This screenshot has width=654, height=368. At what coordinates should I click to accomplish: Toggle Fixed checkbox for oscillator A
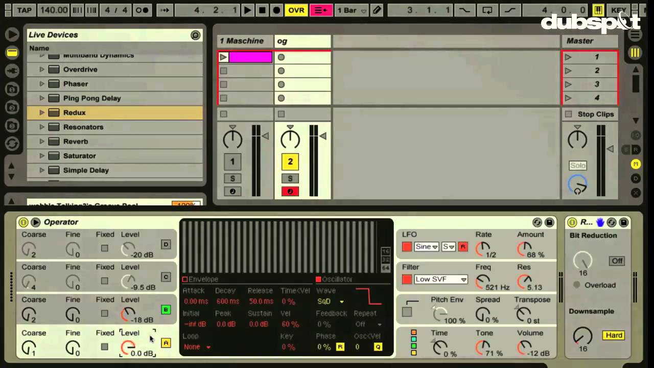104,347
